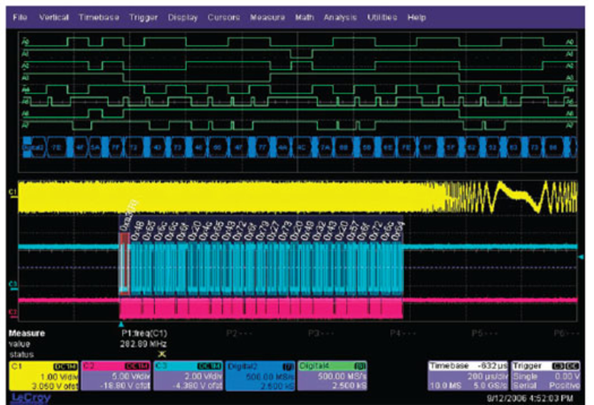Open the Trigger menu in menu bar
The height and width of the screenshot is (405, 594).
point(143,17)
